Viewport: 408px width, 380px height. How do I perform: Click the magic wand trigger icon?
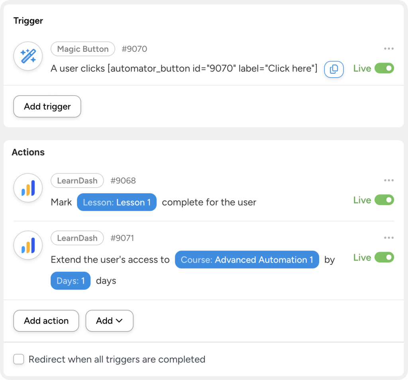click(28, 56)
